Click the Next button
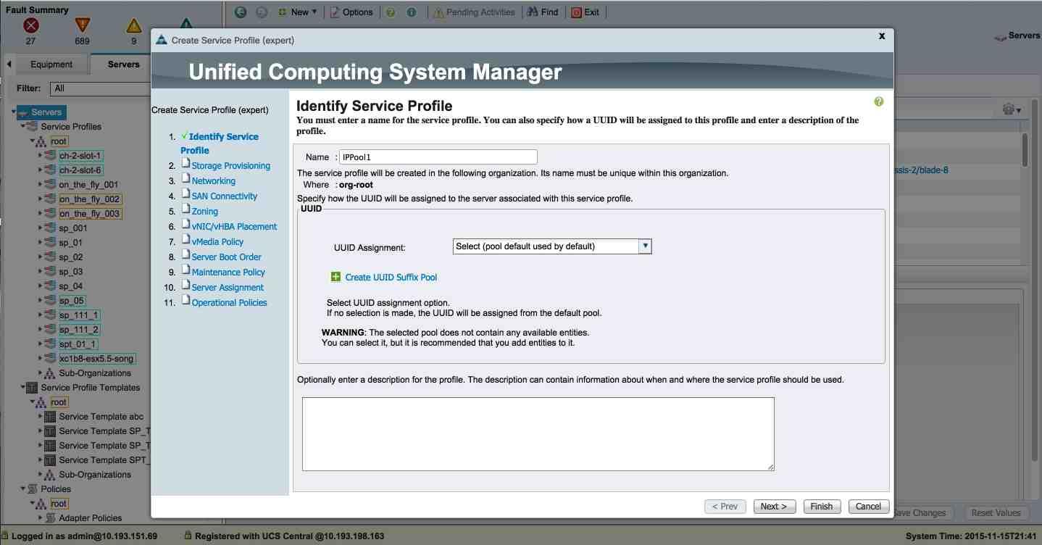Viewport: 1042px width, 545px height. coord(775,507)
